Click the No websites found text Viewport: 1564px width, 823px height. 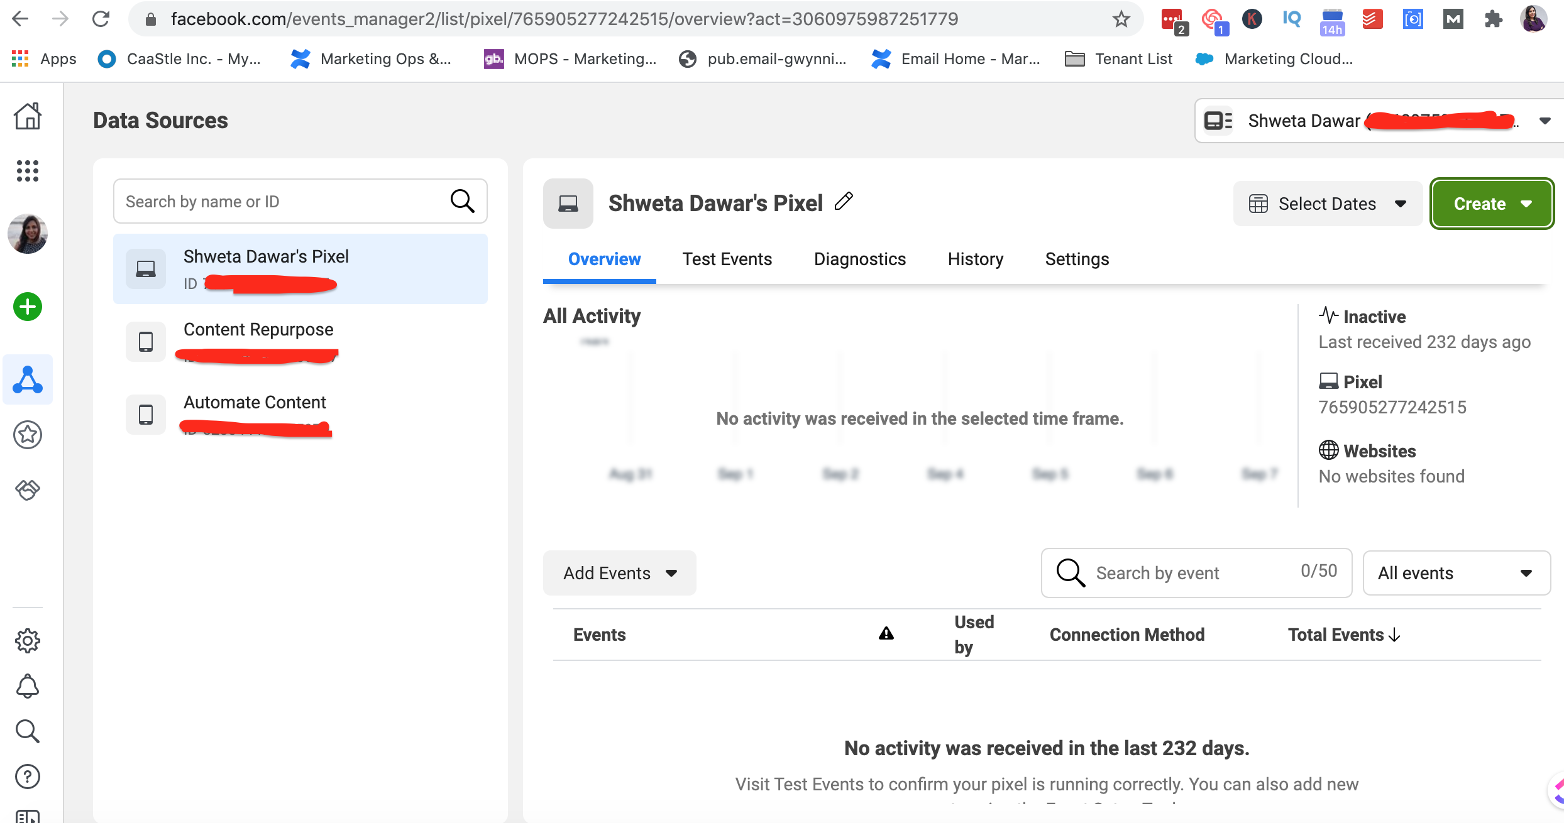point(1391,476)
